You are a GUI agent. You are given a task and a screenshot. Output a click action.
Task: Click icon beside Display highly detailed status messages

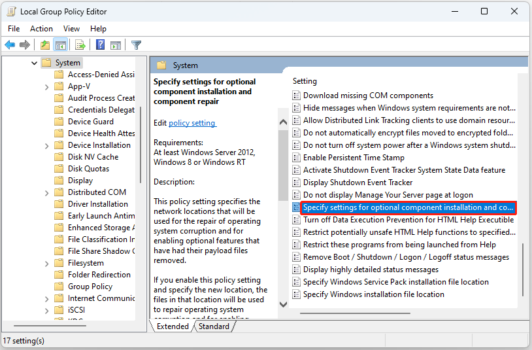pos(296,270)
